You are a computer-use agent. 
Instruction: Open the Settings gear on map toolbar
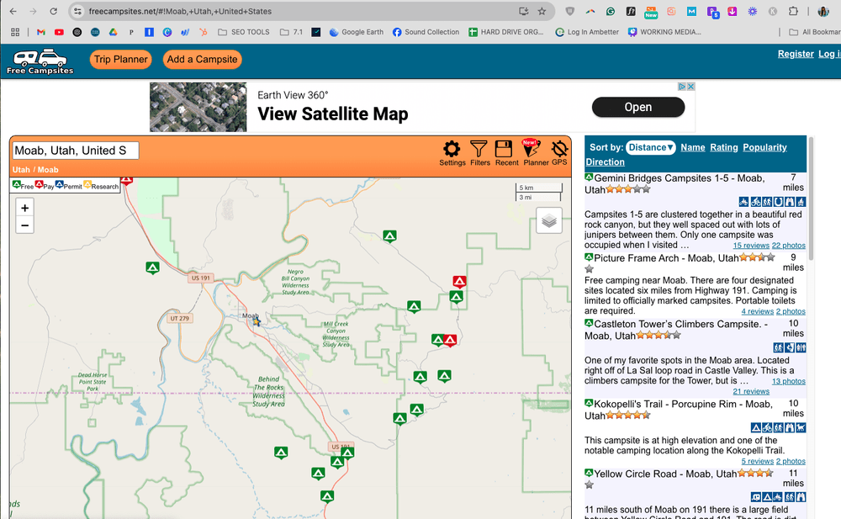click(x=452, y=153)
